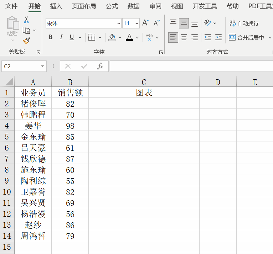Click the formula cancel X icon

68,66
